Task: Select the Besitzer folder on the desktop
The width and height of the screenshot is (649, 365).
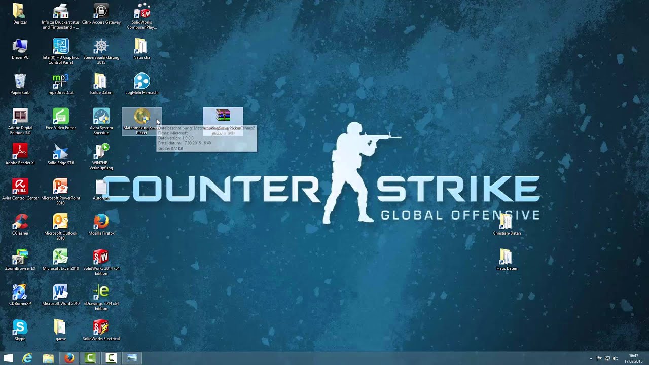Action: pos(20,14)
